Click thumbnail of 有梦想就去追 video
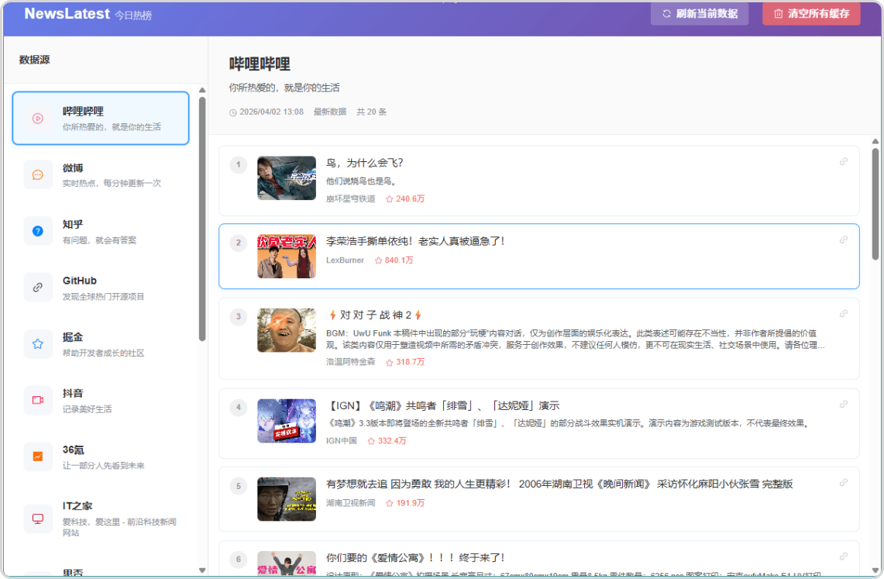 (x=287, y=499)
